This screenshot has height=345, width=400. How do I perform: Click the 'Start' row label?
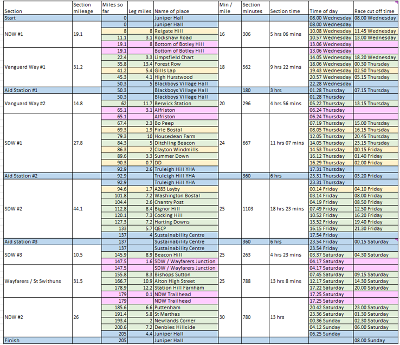tap(38, 18)
